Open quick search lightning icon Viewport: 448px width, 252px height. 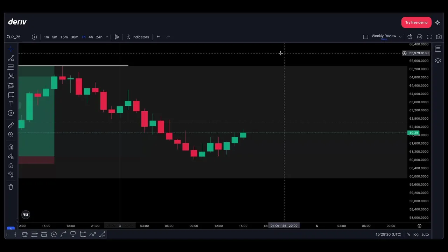[410, 37]
